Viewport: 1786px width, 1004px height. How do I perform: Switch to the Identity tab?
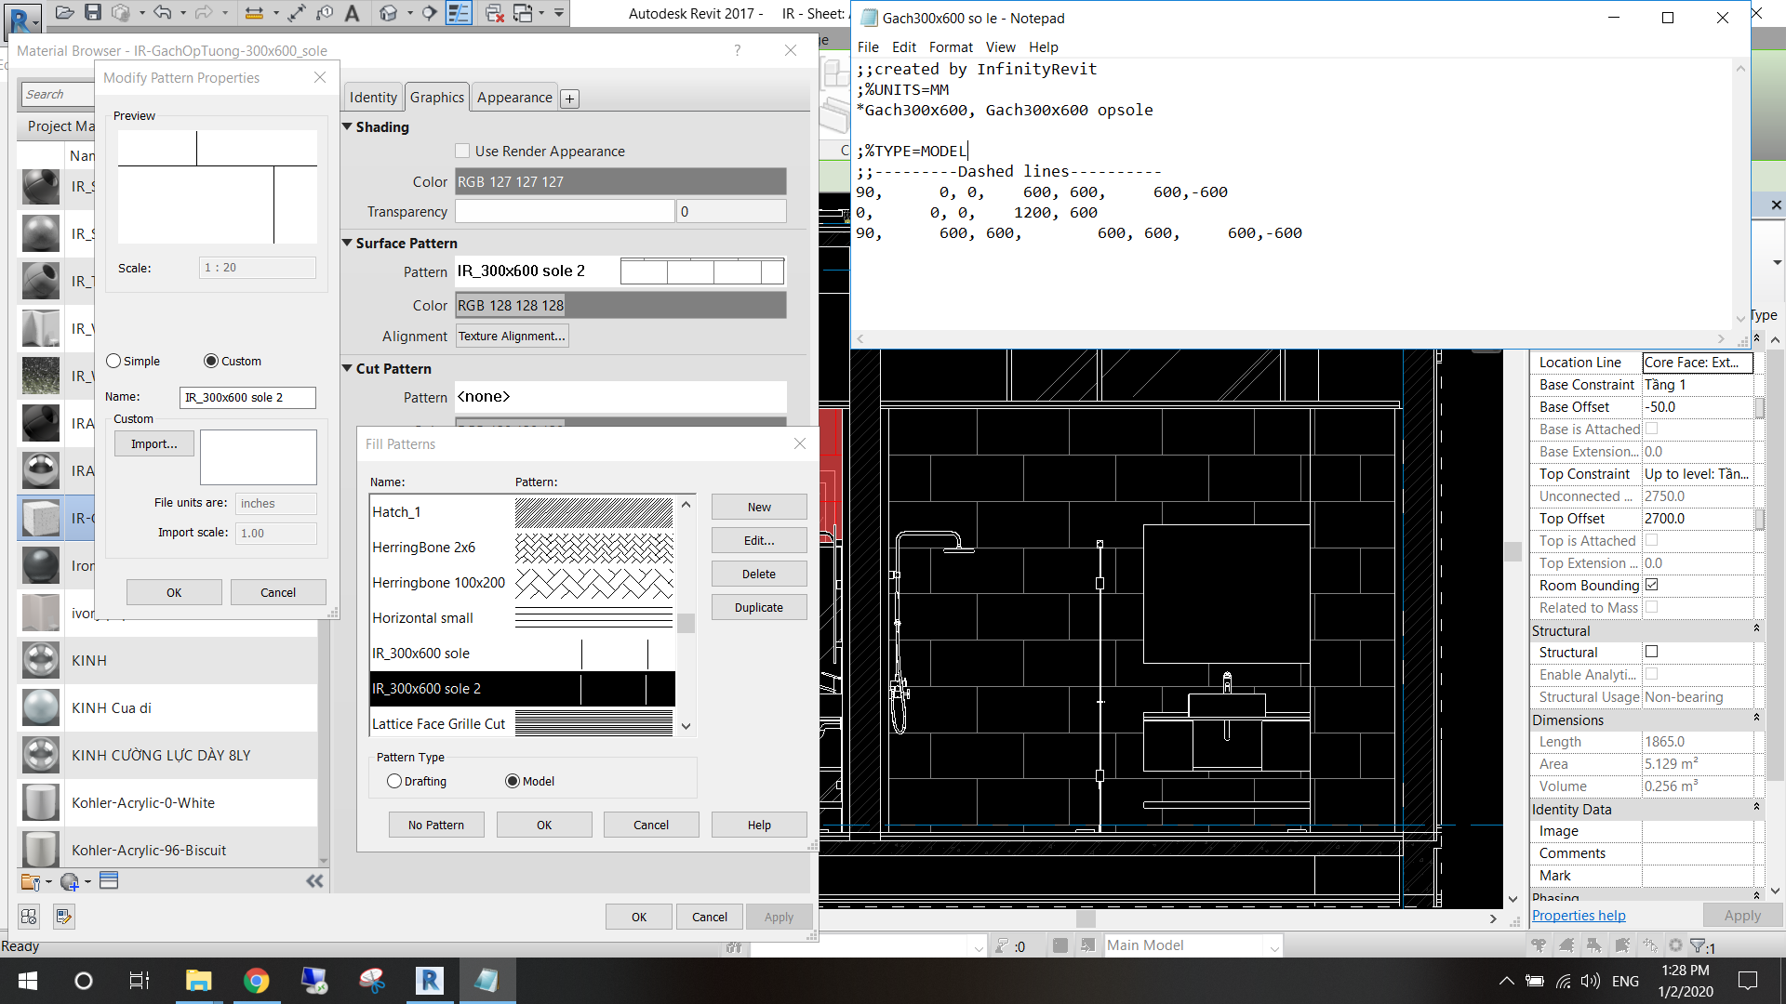373,98
